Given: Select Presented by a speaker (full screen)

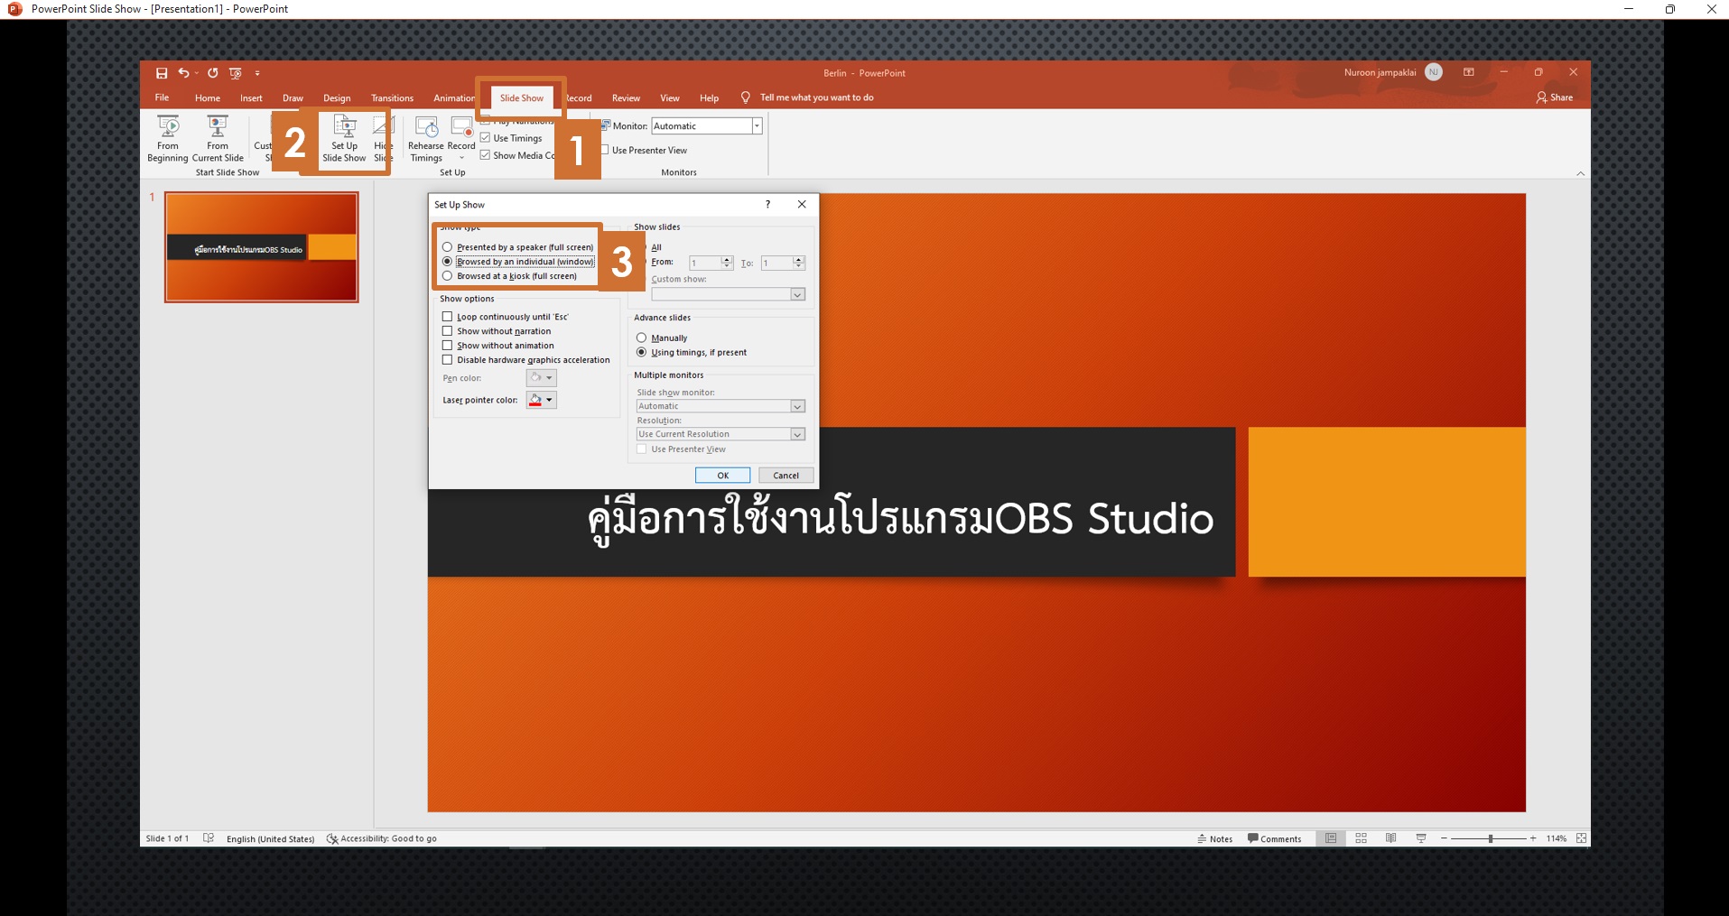Looking at the screenshot, I should 447,247.
